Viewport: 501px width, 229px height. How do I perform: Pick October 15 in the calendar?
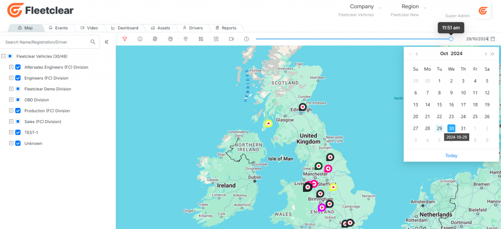coord(439,104)
